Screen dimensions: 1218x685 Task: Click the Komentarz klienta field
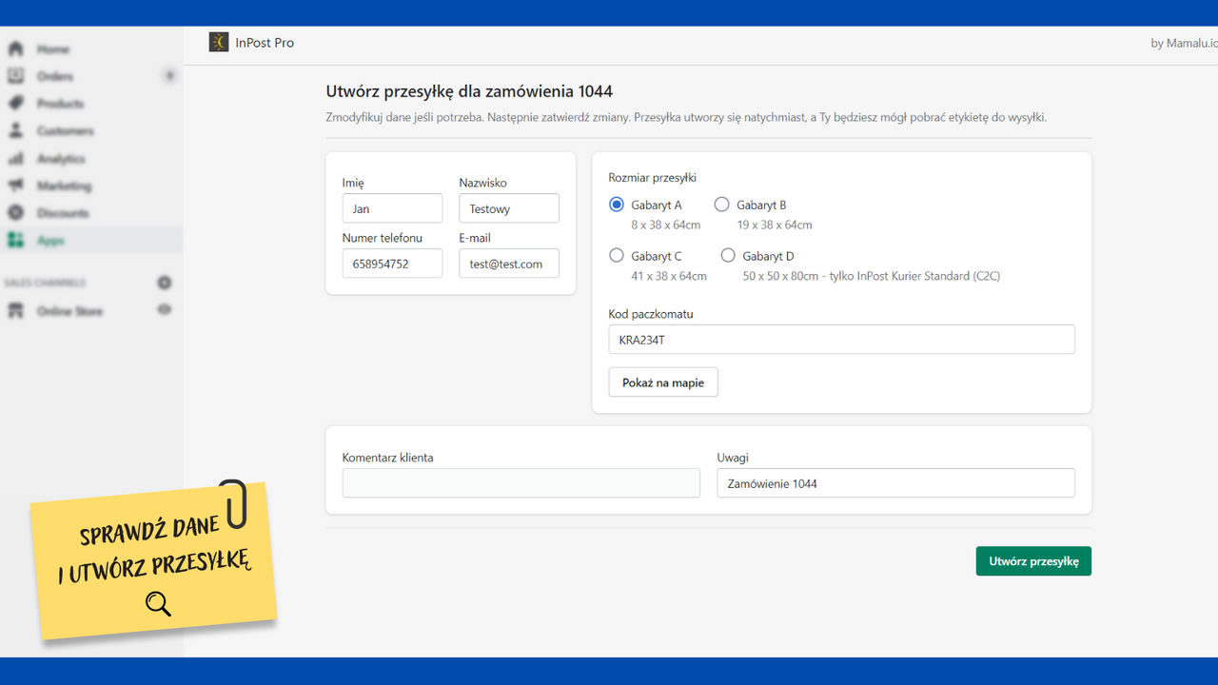coord(521,483)
